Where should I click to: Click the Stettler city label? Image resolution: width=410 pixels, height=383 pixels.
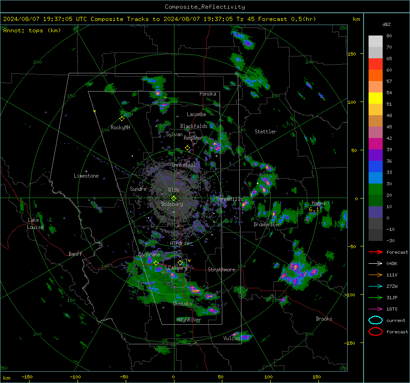pyautogui.click(x=266, y=132)
